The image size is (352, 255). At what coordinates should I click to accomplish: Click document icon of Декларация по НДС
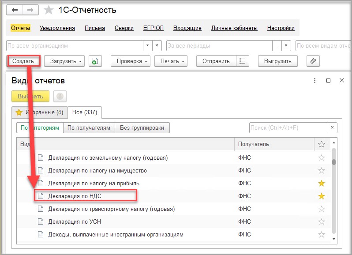point(41,196)
